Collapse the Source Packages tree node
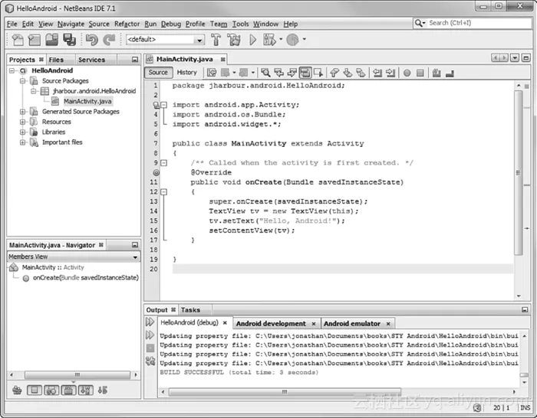537x418 pixels. (24, 81)
